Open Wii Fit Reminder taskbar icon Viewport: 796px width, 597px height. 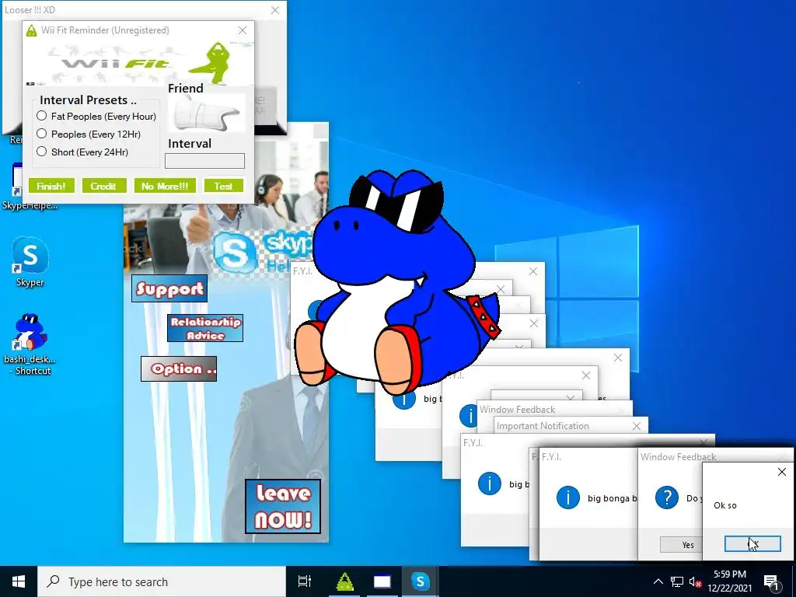(x=344, y=581)
